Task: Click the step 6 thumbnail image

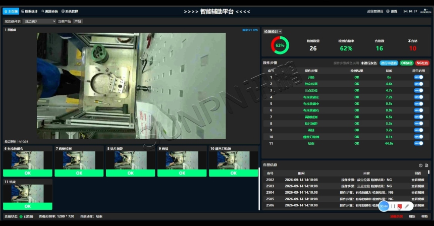Action: coord(27,160)
